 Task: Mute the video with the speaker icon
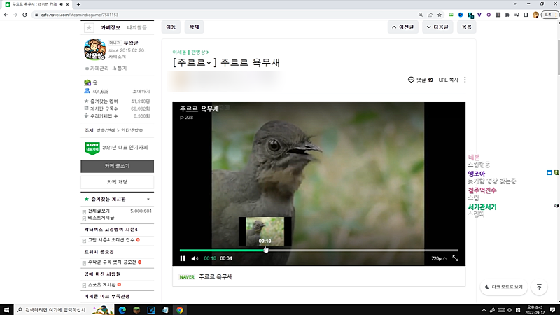pyautogui.click(x=195, y=258)
